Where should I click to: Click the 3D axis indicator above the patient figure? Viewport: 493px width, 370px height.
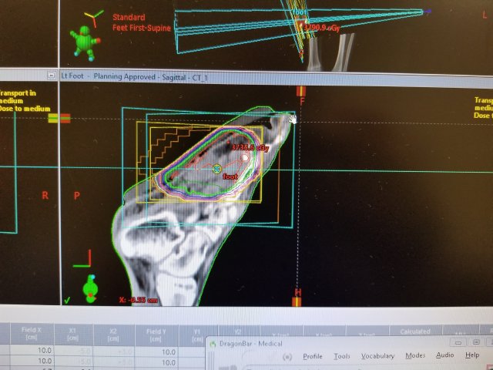[92, 16]
